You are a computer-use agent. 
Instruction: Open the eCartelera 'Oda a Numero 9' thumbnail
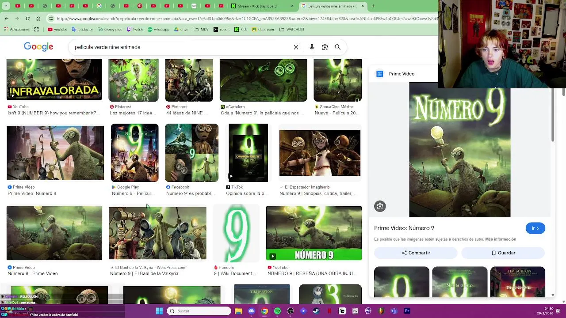[263, 80]
